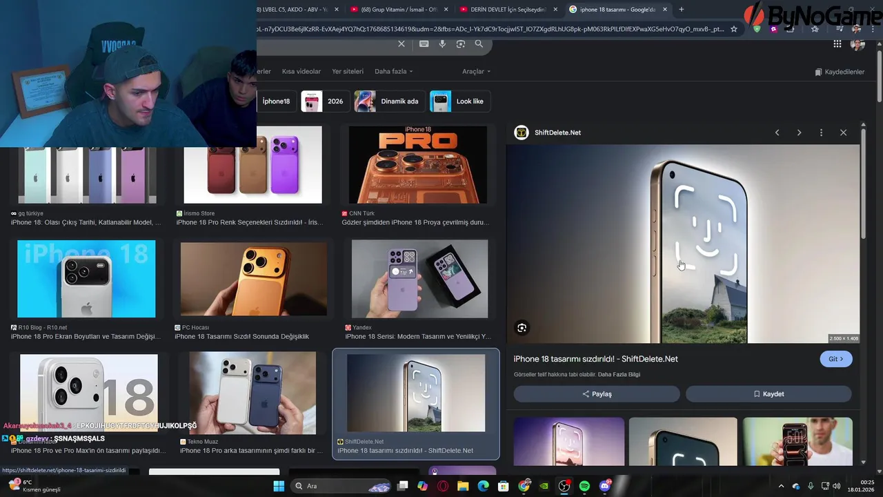Screen dimensions: 883x497
Task: Open the Tekno Muaz back design thumbnail
Action: coord(252,393)
